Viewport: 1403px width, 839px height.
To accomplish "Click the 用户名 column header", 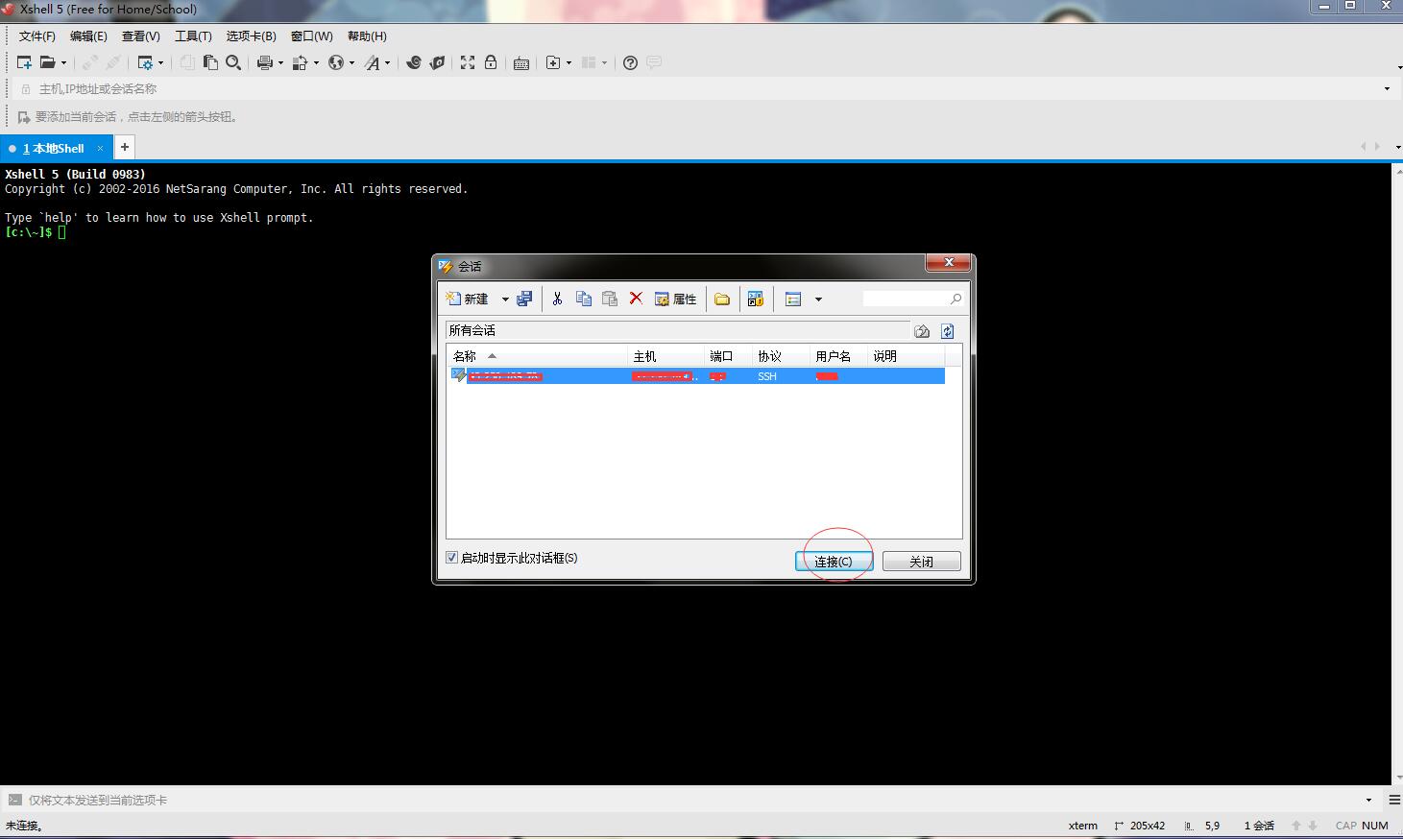I will pos(838,356).
